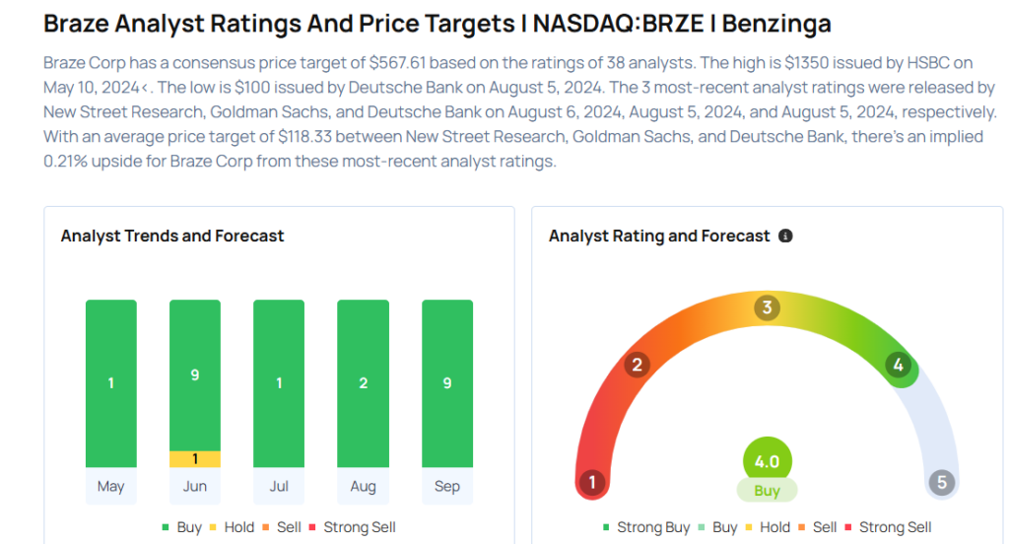
Task: Select the Sep month label
Action: (447, 487)
